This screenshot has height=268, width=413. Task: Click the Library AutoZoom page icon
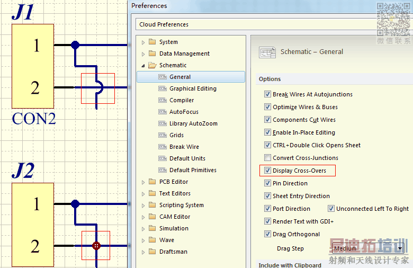162,123
